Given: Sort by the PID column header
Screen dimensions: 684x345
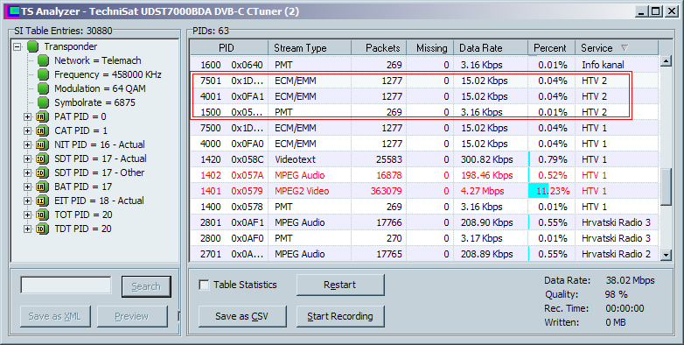Looking at the screenshot, I should click(229, 48).
